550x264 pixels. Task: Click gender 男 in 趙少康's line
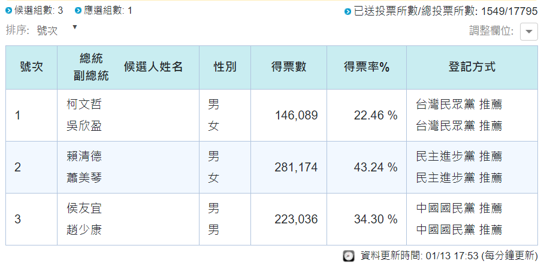214,230
